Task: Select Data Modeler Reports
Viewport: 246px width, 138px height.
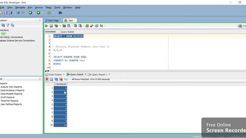Action: [x=11, y=94]
